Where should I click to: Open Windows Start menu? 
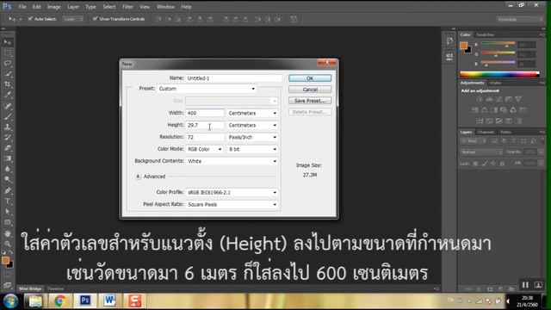point(11,301)
